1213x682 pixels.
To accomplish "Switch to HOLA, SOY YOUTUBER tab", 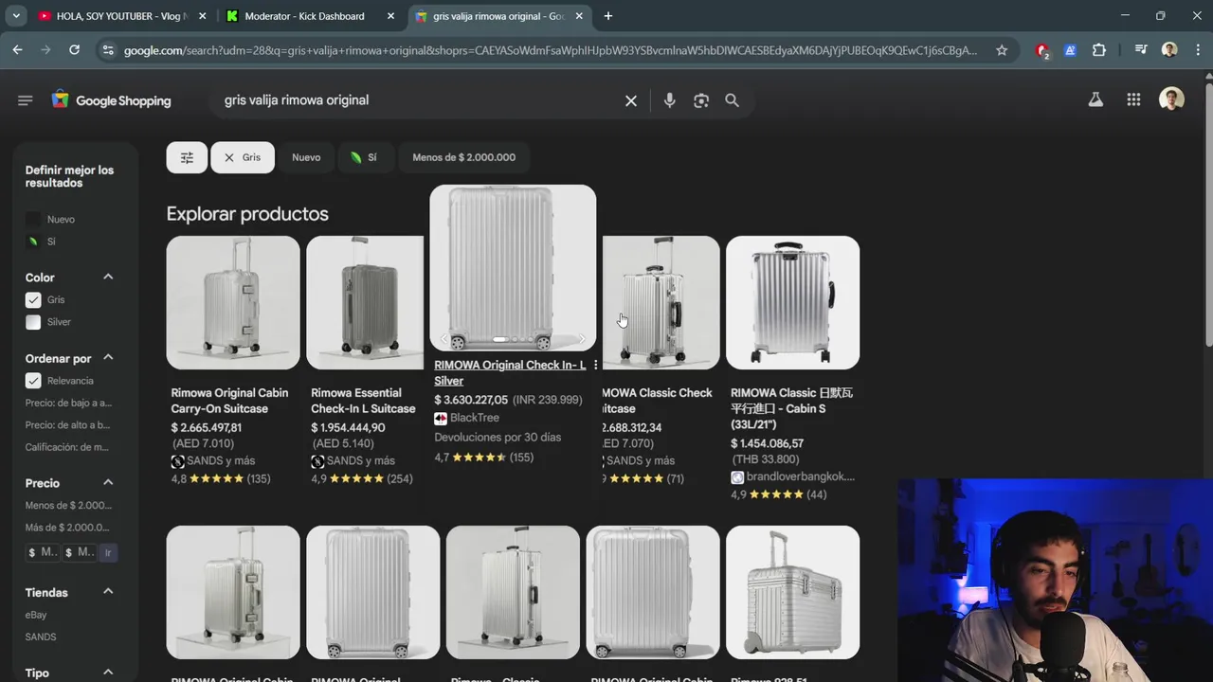I will 121,16.
